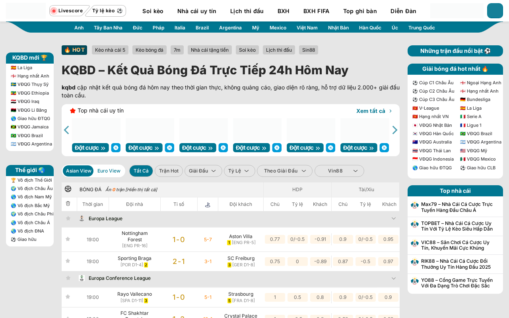Star the Europa League group header
Image resolution: width=509 pixels, height=318 pixels.
coord(68,218)
